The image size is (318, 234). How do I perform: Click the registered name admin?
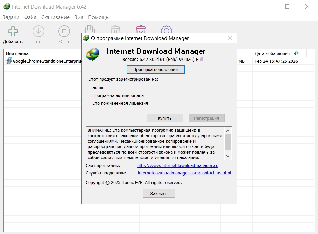[x=98, y=88]
